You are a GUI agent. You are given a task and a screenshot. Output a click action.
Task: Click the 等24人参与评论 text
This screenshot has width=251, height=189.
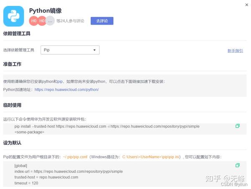70,21
